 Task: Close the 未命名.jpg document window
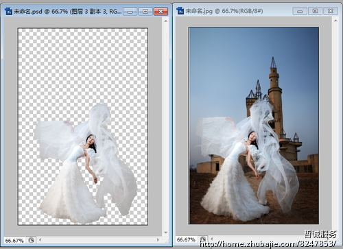tap(331, 11)
